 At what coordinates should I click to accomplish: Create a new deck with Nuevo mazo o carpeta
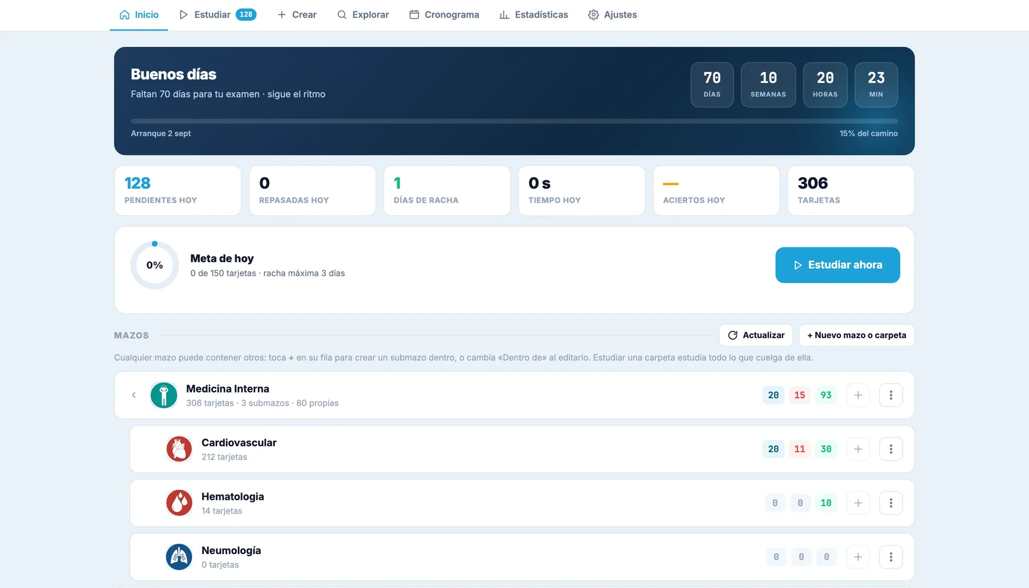856,335
